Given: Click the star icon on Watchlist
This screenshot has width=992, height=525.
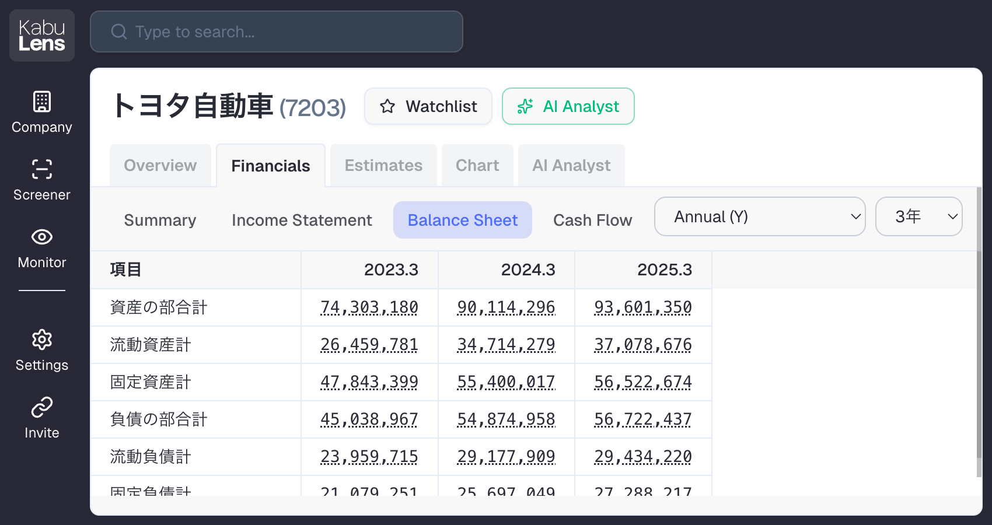Looking at the screenshot, I should coord(387,106).
